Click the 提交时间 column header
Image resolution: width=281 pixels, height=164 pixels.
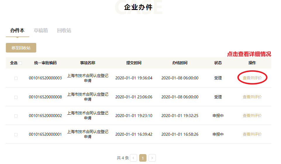(134, 63)
